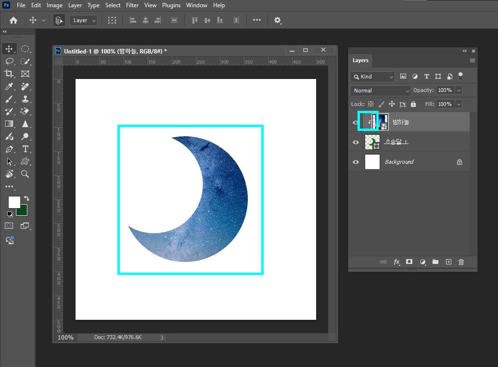
Task: Create a new layer with plus icon
Action: click(x=448, y=262)
